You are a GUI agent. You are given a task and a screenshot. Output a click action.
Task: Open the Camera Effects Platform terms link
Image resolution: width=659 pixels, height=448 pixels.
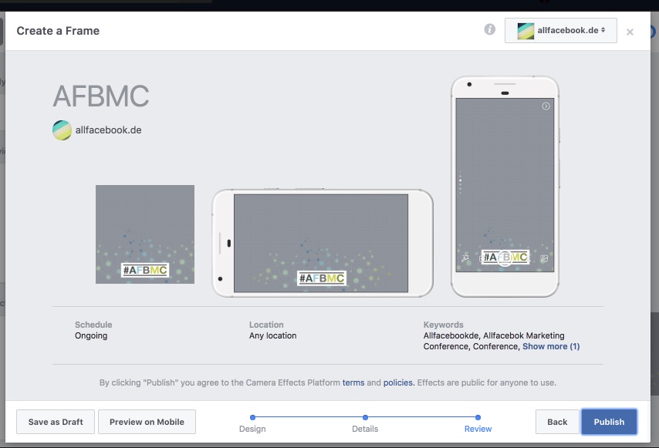pyautogui.click(x=353, y=382)
